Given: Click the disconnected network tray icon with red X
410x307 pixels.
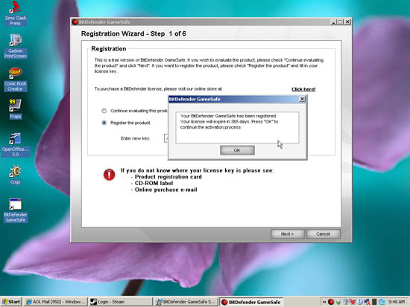Looking at the screenshot, I should (x=367, y=302).
